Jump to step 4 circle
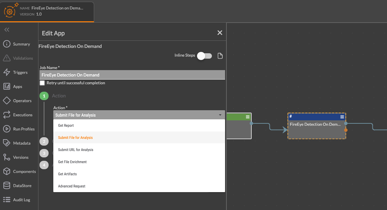The width and height of the screenshot is (387, 210). [44, 165]
